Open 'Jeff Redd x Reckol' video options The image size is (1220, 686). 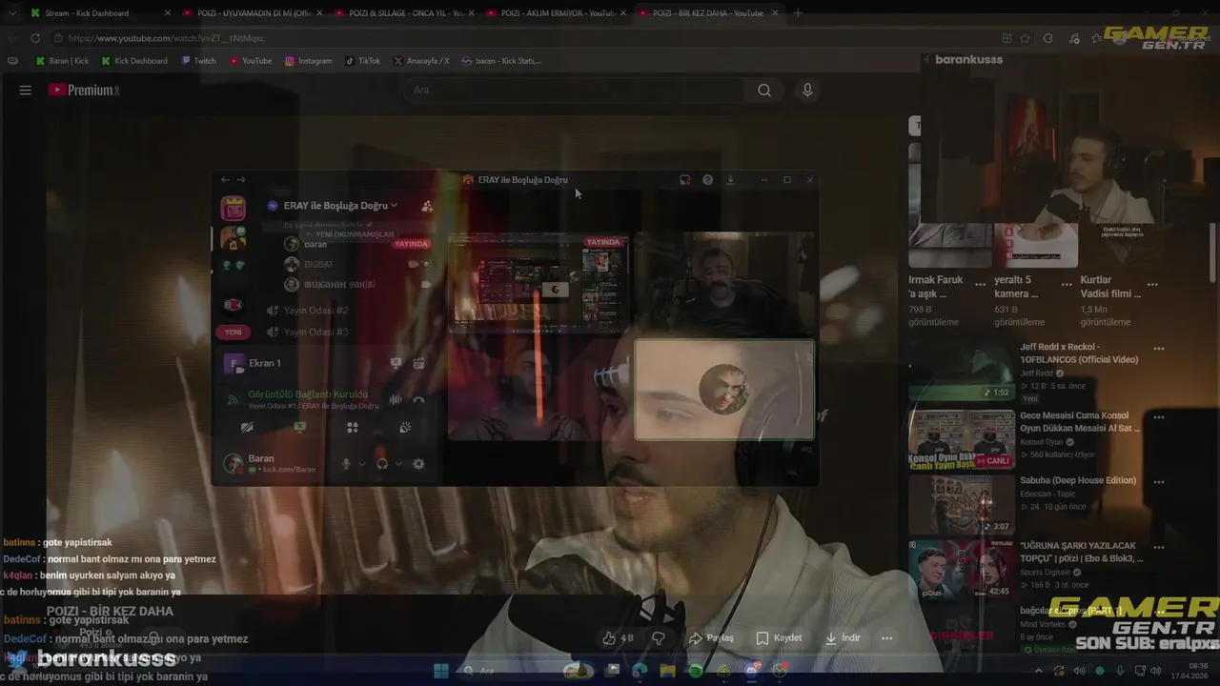tap(1159, 349)
